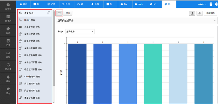Select the 储存池使用量 报告 report
The width and height of the screenshot is (218, 104).
click(35, 48)
